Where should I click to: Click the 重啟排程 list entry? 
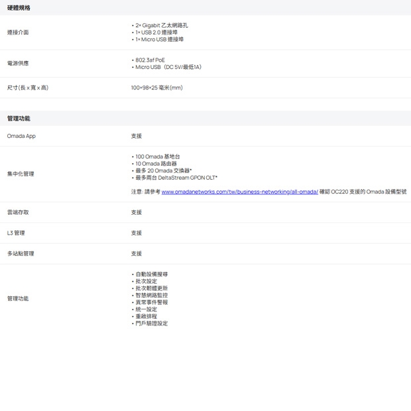147,316
